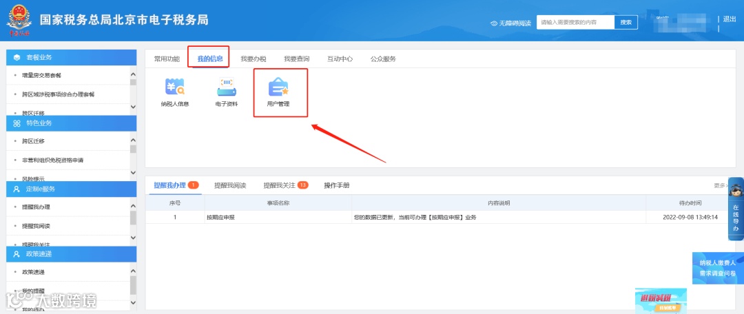Switch to the 互动中心 tab
This screenshot has height=314, width=744.
pyautogui.click(x=340, y=59)
